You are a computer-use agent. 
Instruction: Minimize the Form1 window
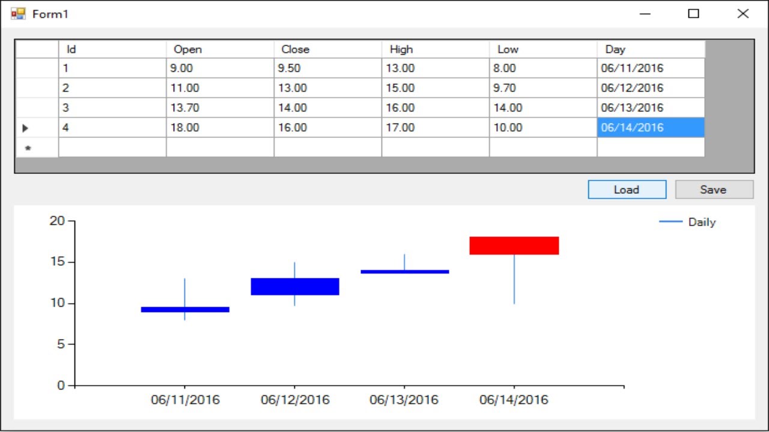click(646, 14)
